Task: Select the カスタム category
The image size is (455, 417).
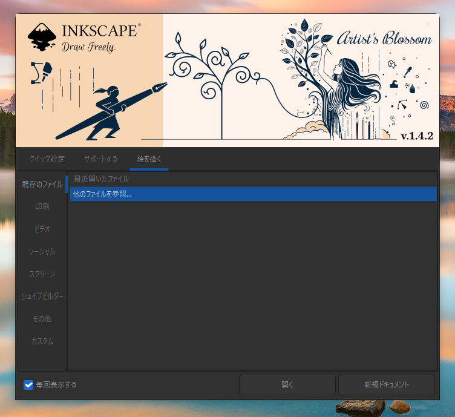Action: (42, 341)
